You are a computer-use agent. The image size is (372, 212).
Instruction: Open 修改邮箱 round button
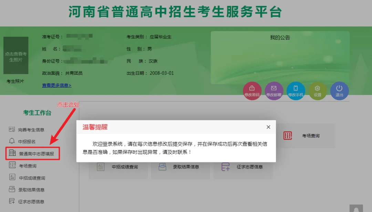(x=274, y=91)
